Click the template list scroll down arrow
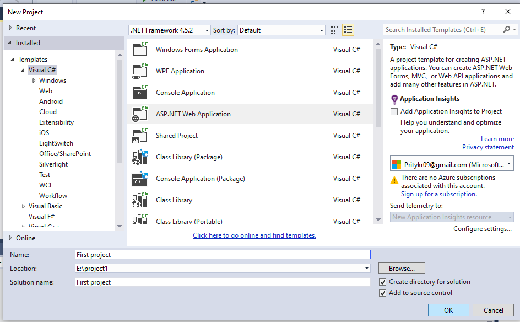This screenshot has height=322, width=520. (378, 219)
